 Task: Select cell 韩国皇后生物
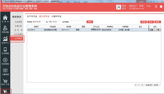96,30
